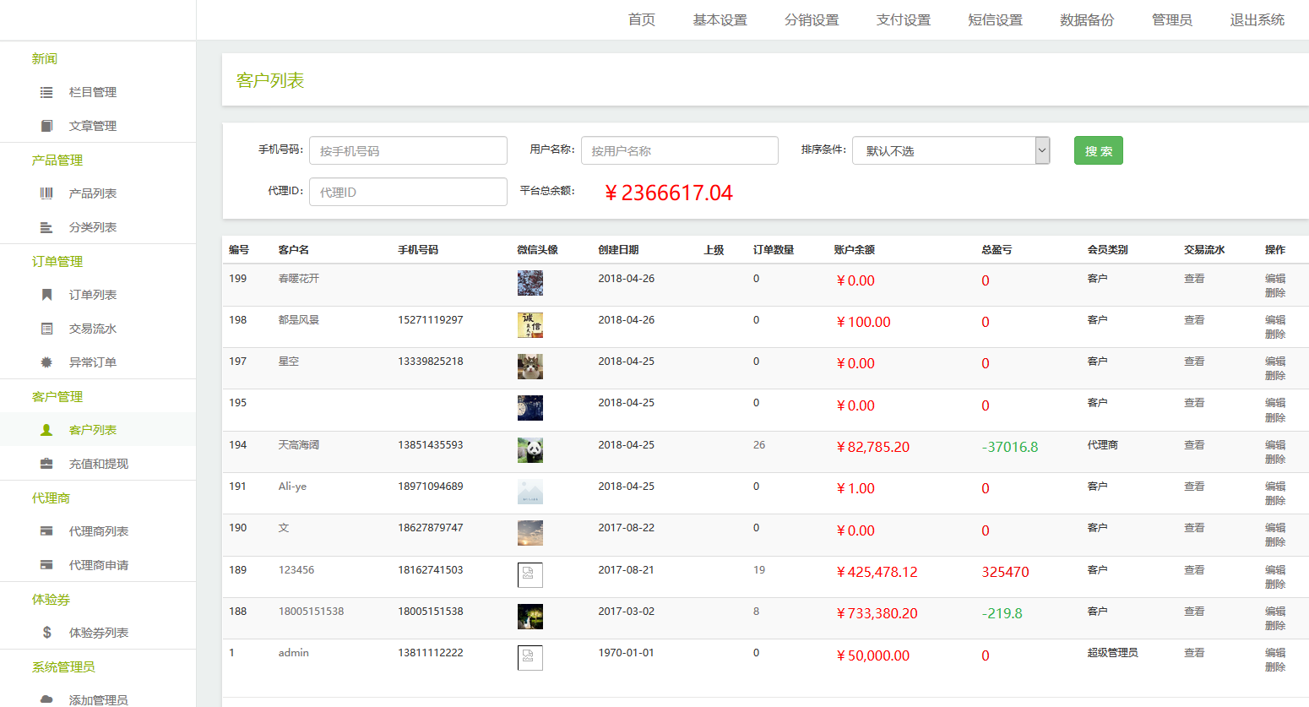1309x707 pixels.
Task: Open the 排序条件 dropdown
Action: tap(951, 150)
